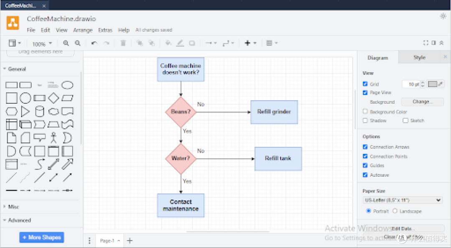Image resolution: width=451 pixels, height=248 pixels.
Task: Click the grid color swatch
Action: (433, 84)
